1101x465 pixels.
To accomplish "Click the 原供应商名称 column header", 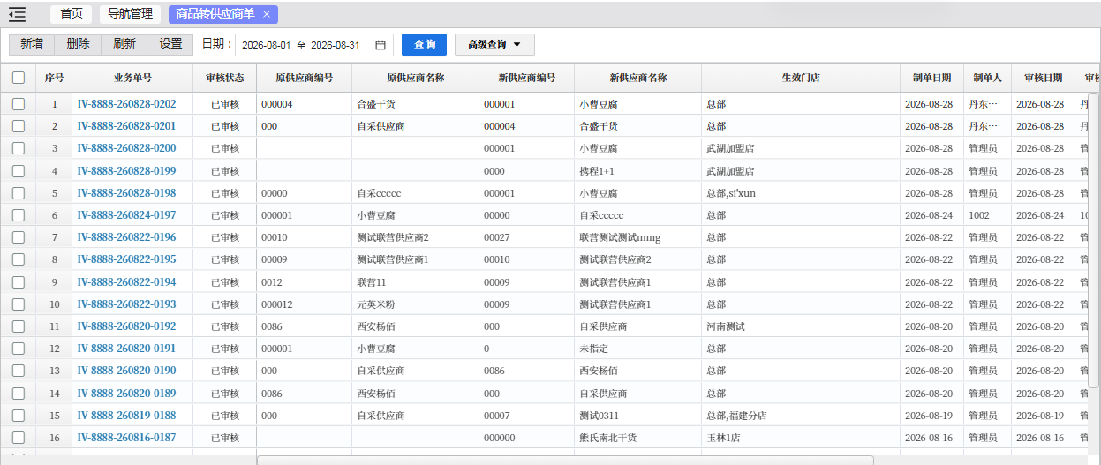I will [x=415, y=78].
